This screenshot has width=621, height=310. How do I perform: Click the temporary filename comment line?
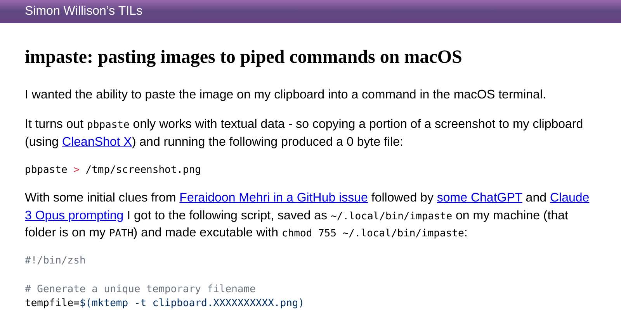140,289
